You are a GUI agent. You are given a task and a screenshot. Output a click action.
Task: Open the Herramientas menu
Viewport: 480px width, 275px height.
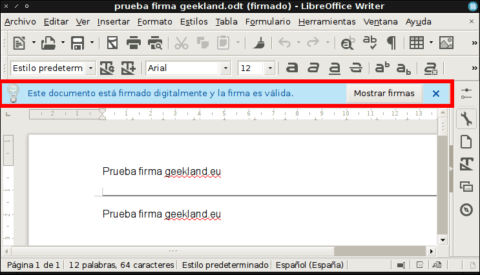tap(327, 22)
